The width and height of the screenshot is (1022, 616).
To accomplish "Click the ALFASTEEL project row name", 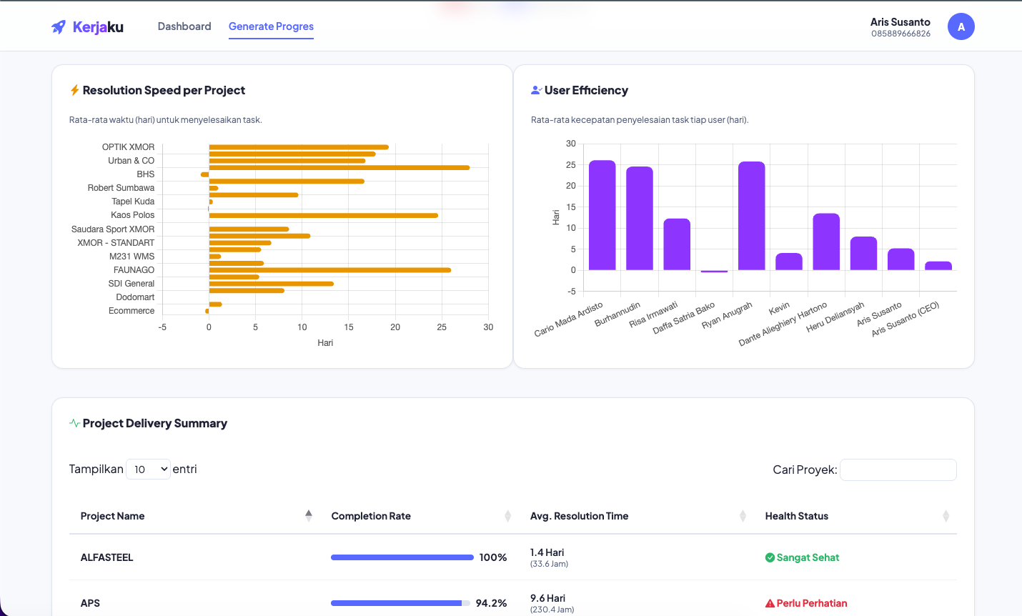I will coord(107,557).
